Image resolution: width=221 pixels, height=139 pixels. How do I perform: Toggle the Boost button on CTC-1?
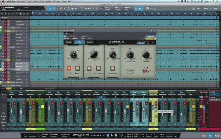(x=78, y=68)
